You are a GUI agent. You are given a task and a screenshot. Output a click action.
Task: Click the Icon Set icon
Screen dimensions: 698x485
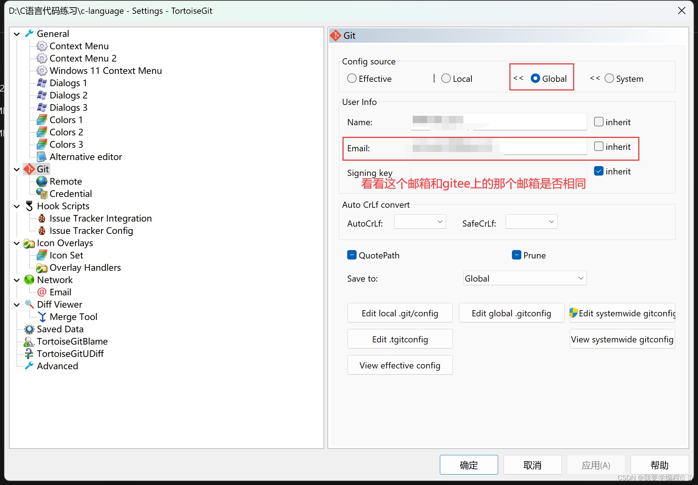42,255
